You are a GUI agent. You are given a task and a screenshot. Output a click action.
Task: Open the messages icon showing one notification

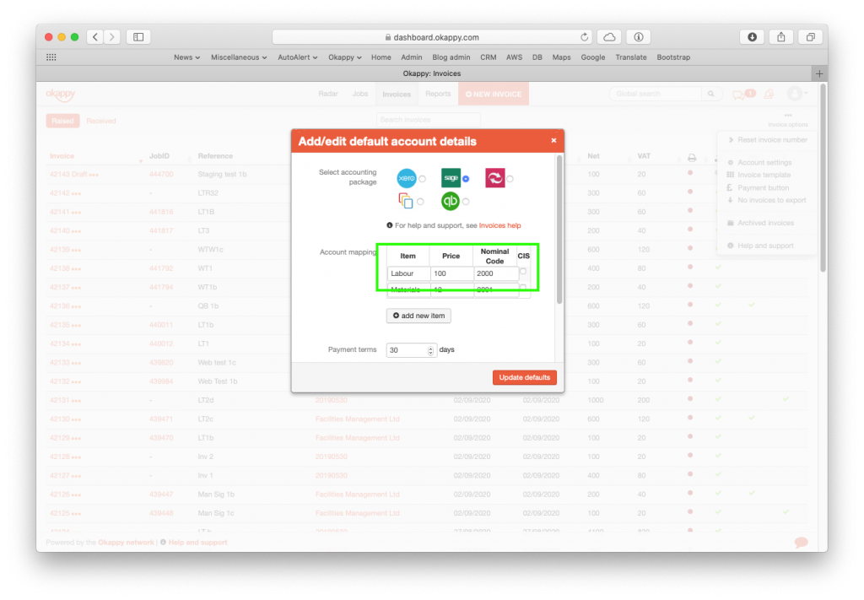coord(742,94)
